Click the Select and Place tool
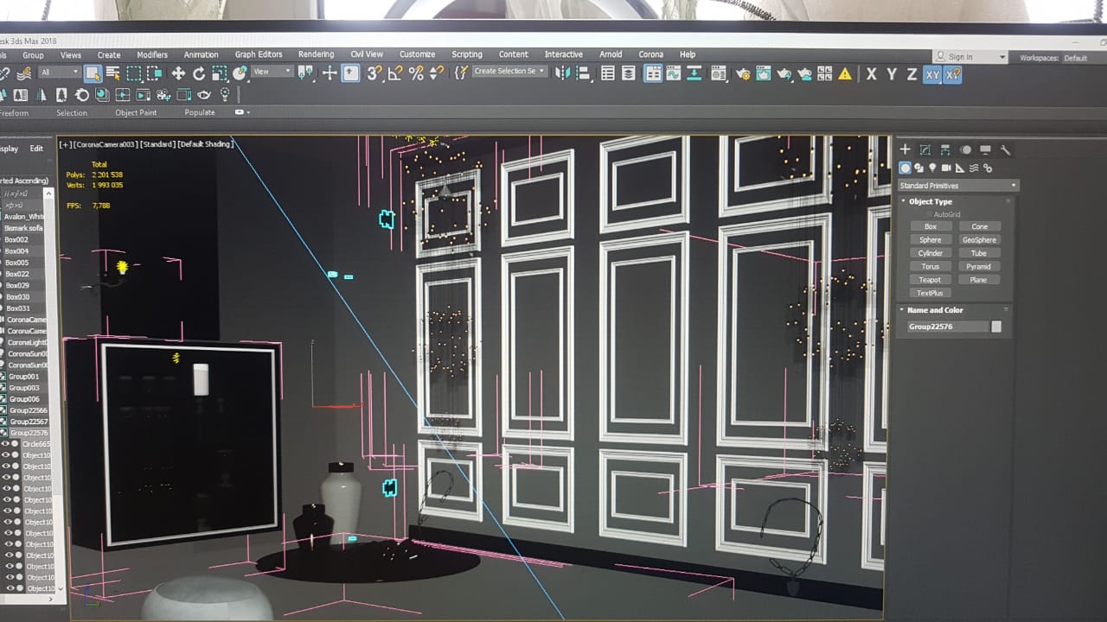1107x622 pixels. [240, 73]
